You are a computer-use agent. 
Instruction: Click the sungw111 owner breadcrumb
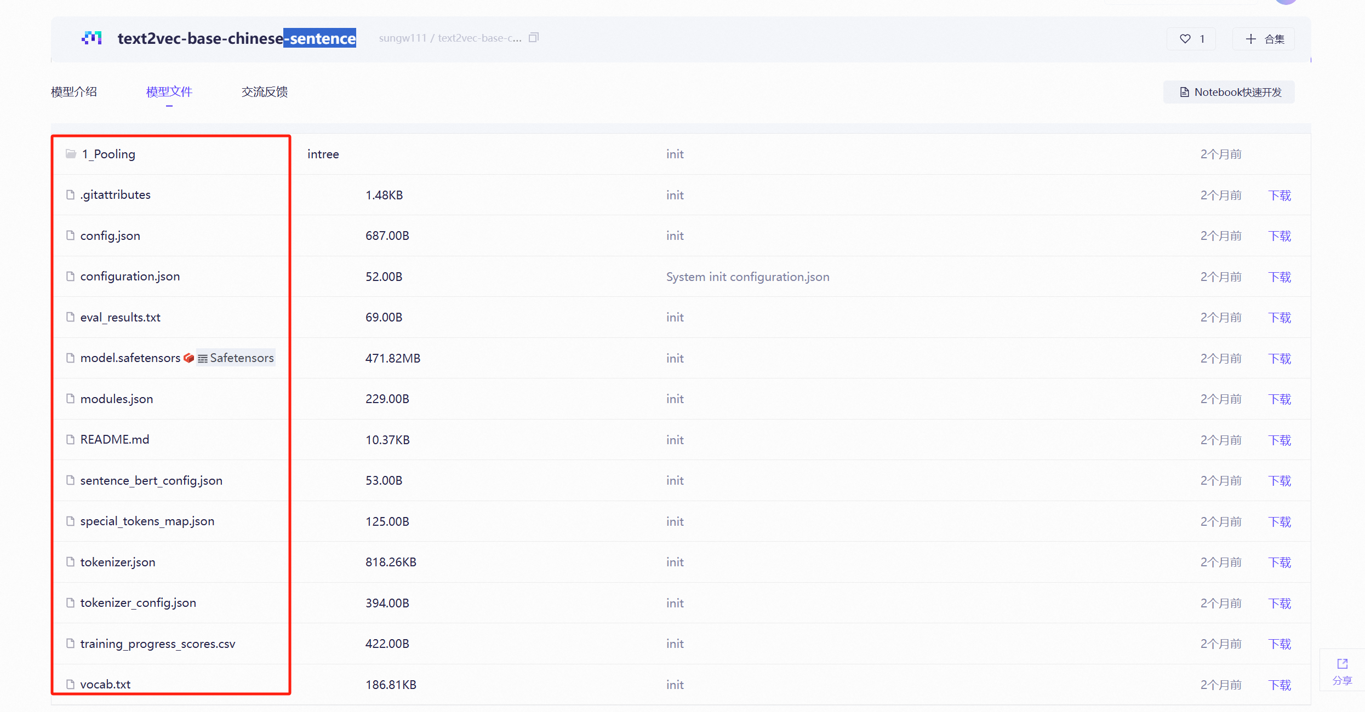pos(402,38)
